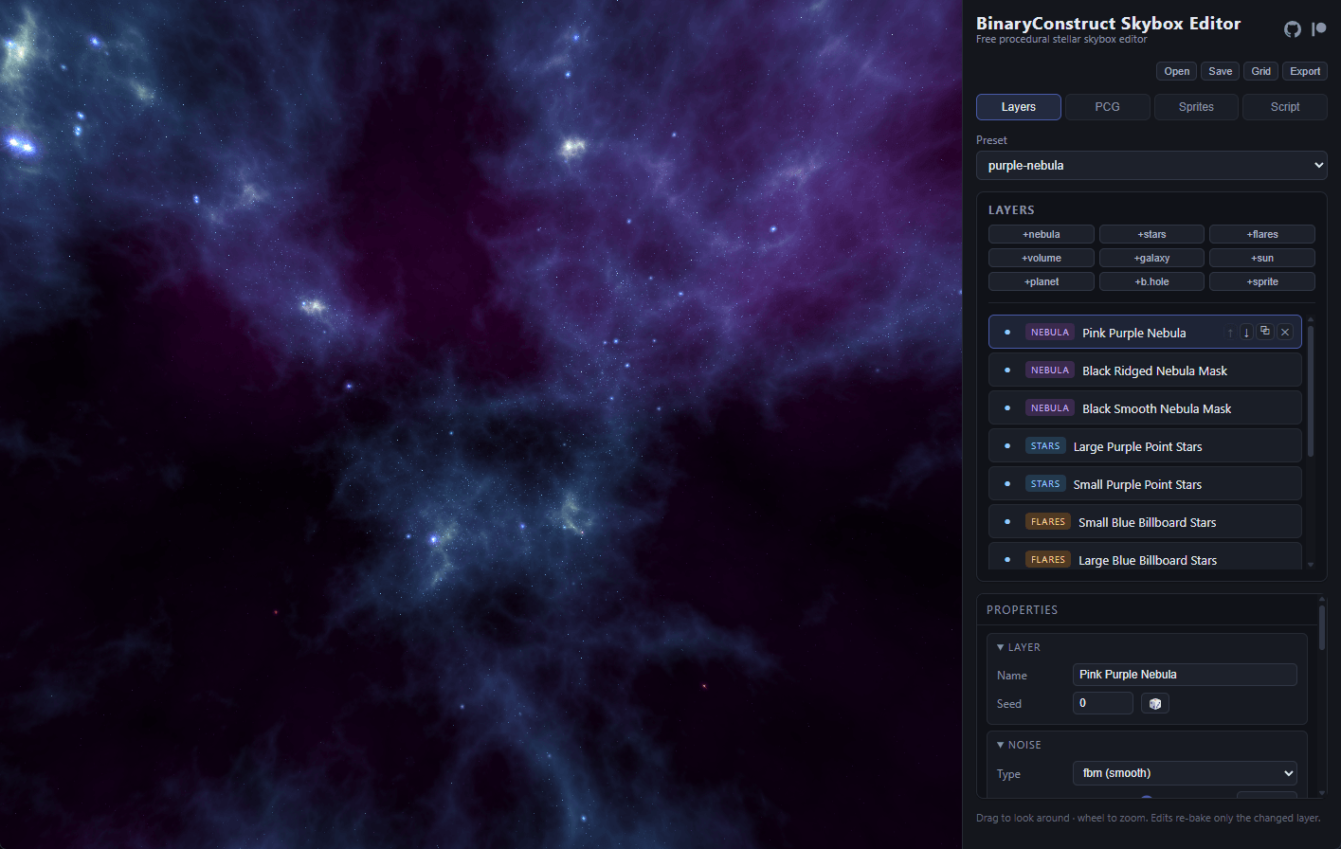The image size is (1341, 849).
Task: Toggle visibility dot of Black Smooth Nebula Mask
Action: tap(1007, 408)
